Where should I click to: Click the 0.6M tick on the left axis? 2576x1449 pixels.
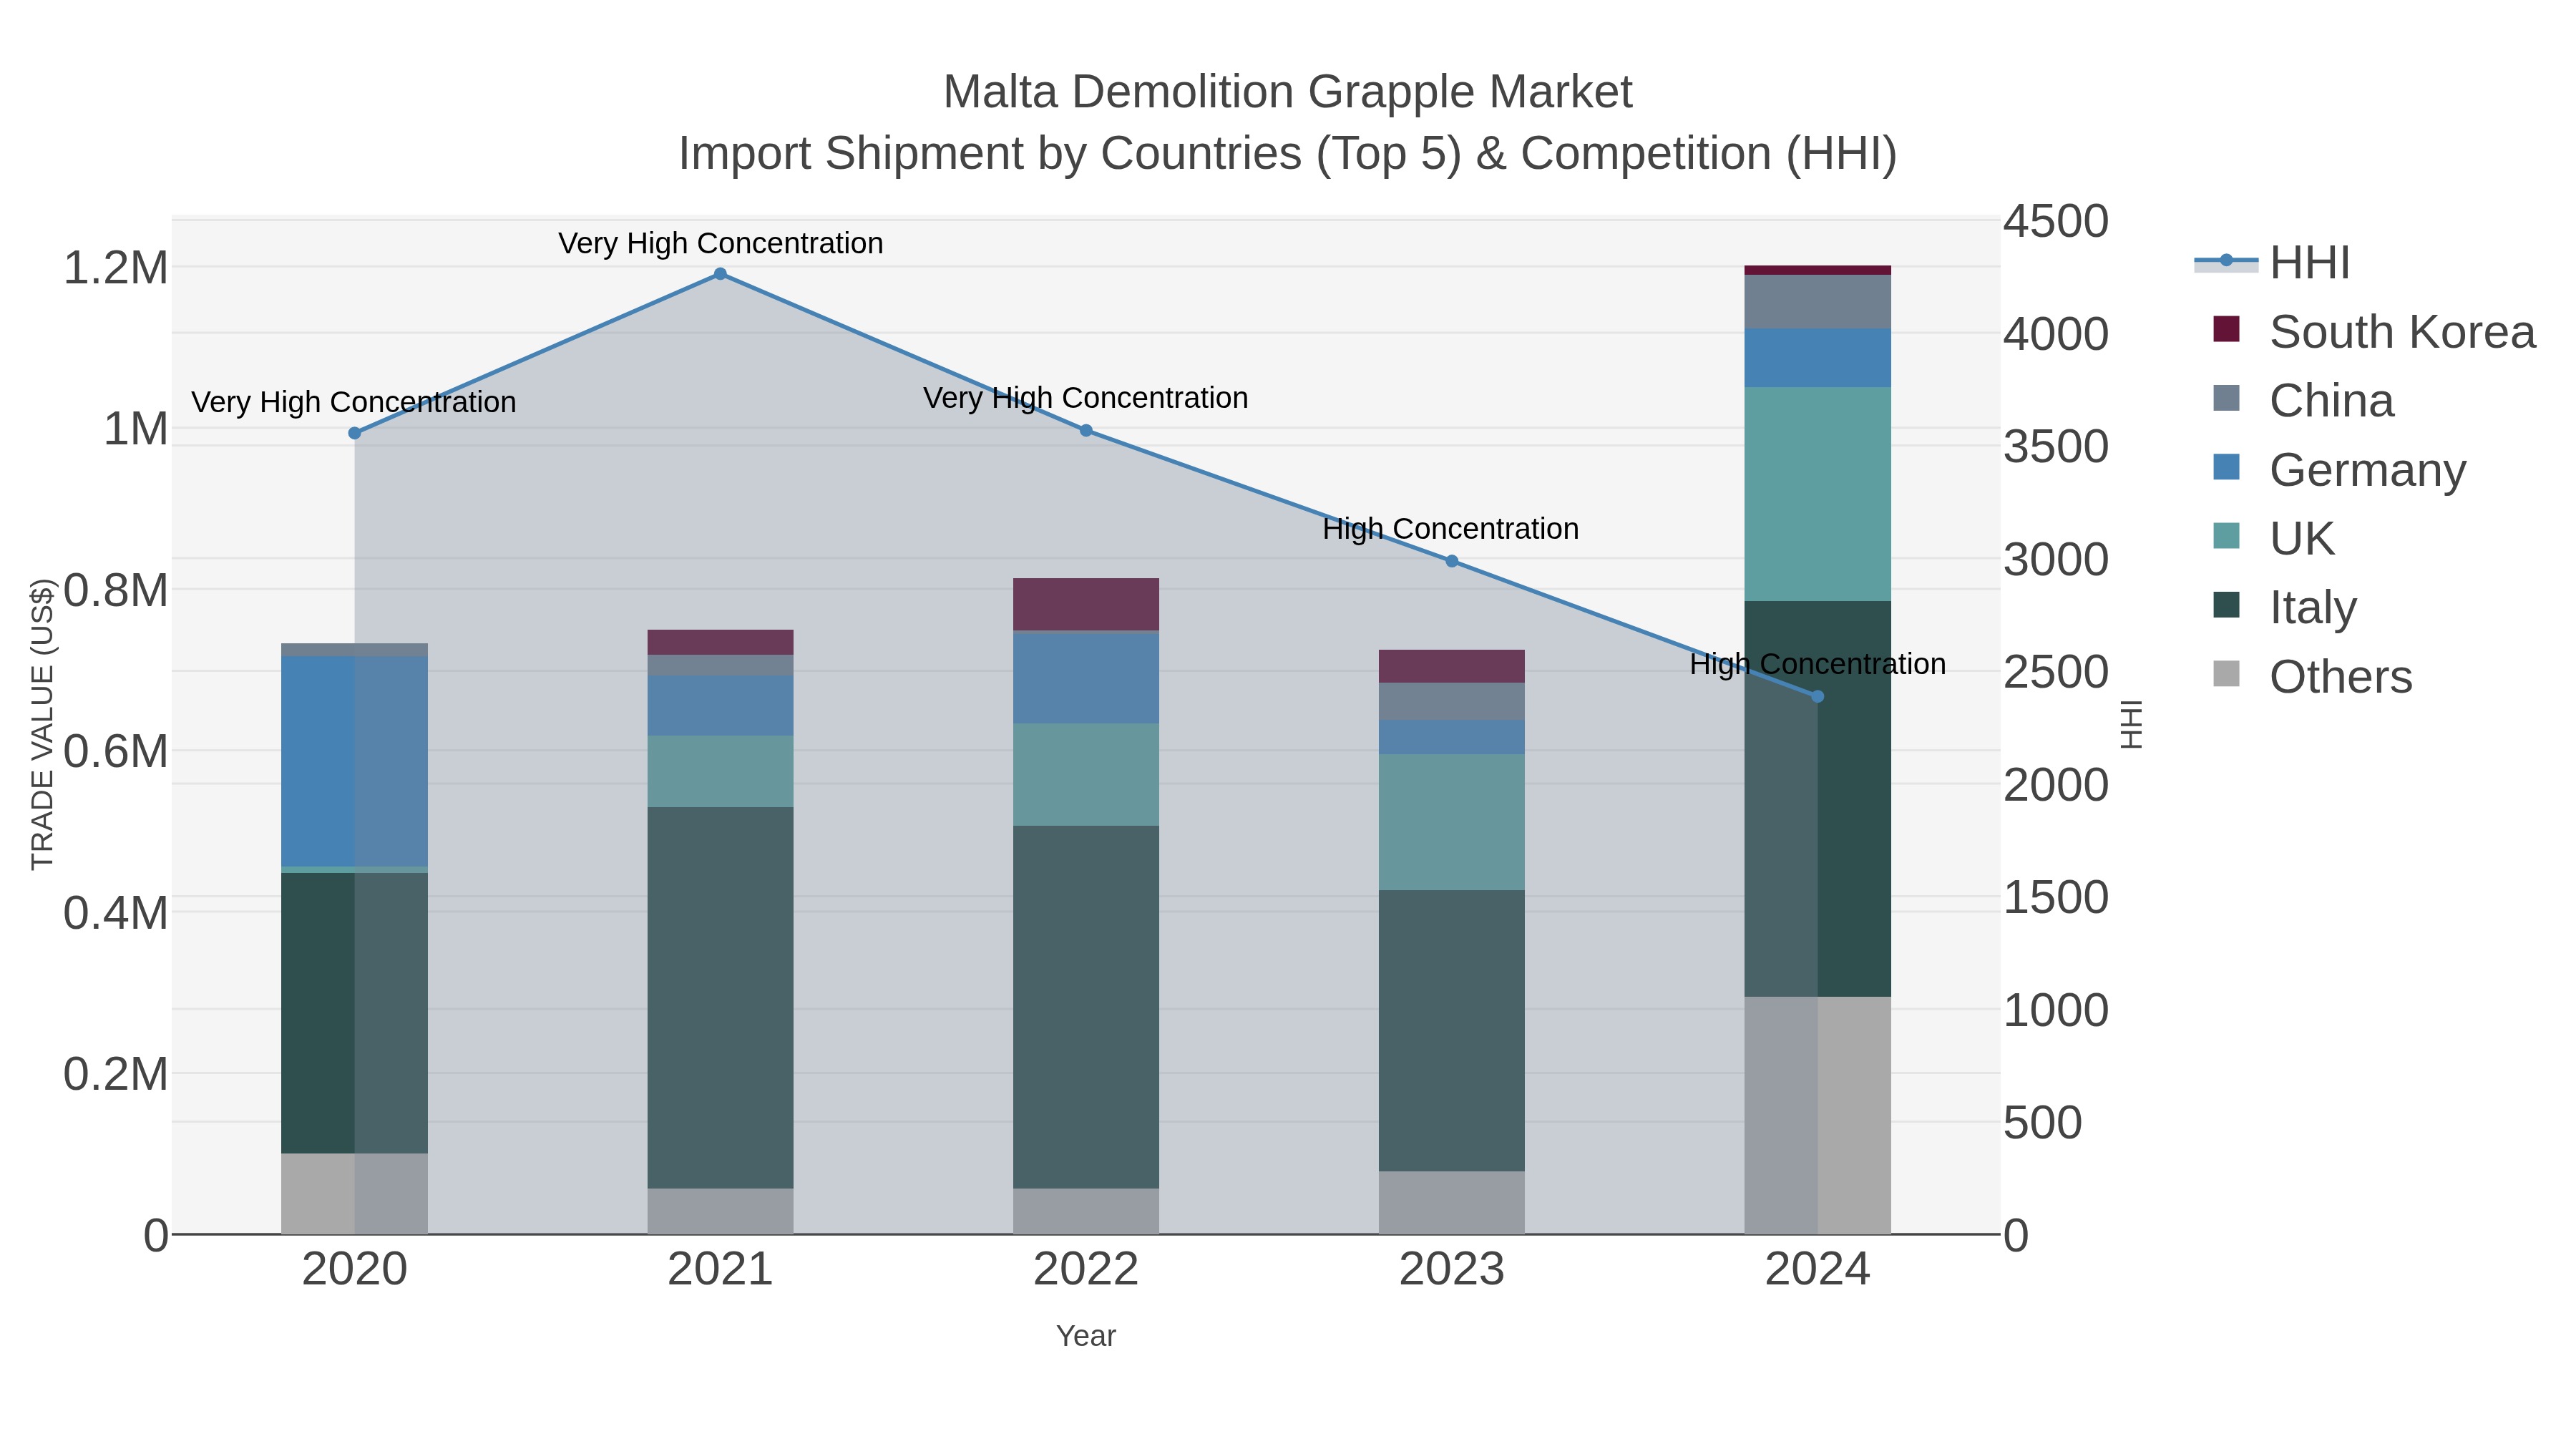116,751
